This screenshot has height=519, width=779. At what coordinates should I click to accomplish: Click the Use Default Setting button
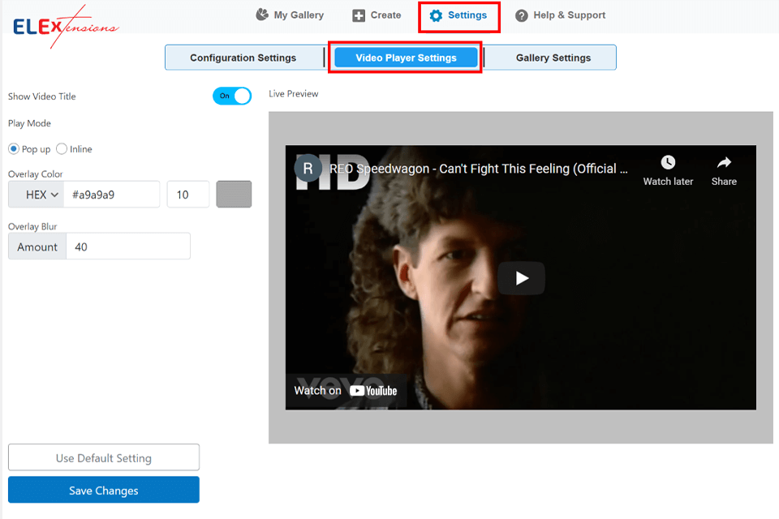click(x=104, y=457)
